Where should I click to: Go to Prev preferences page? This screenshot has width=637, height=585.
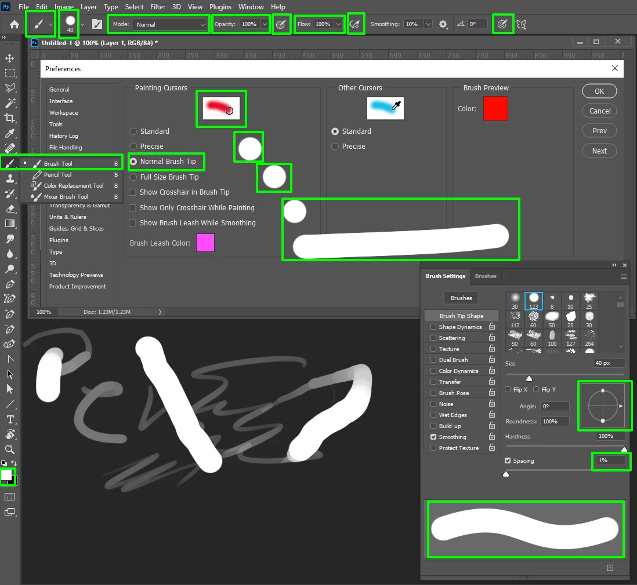pyautogui.click(x=599, y=131)
